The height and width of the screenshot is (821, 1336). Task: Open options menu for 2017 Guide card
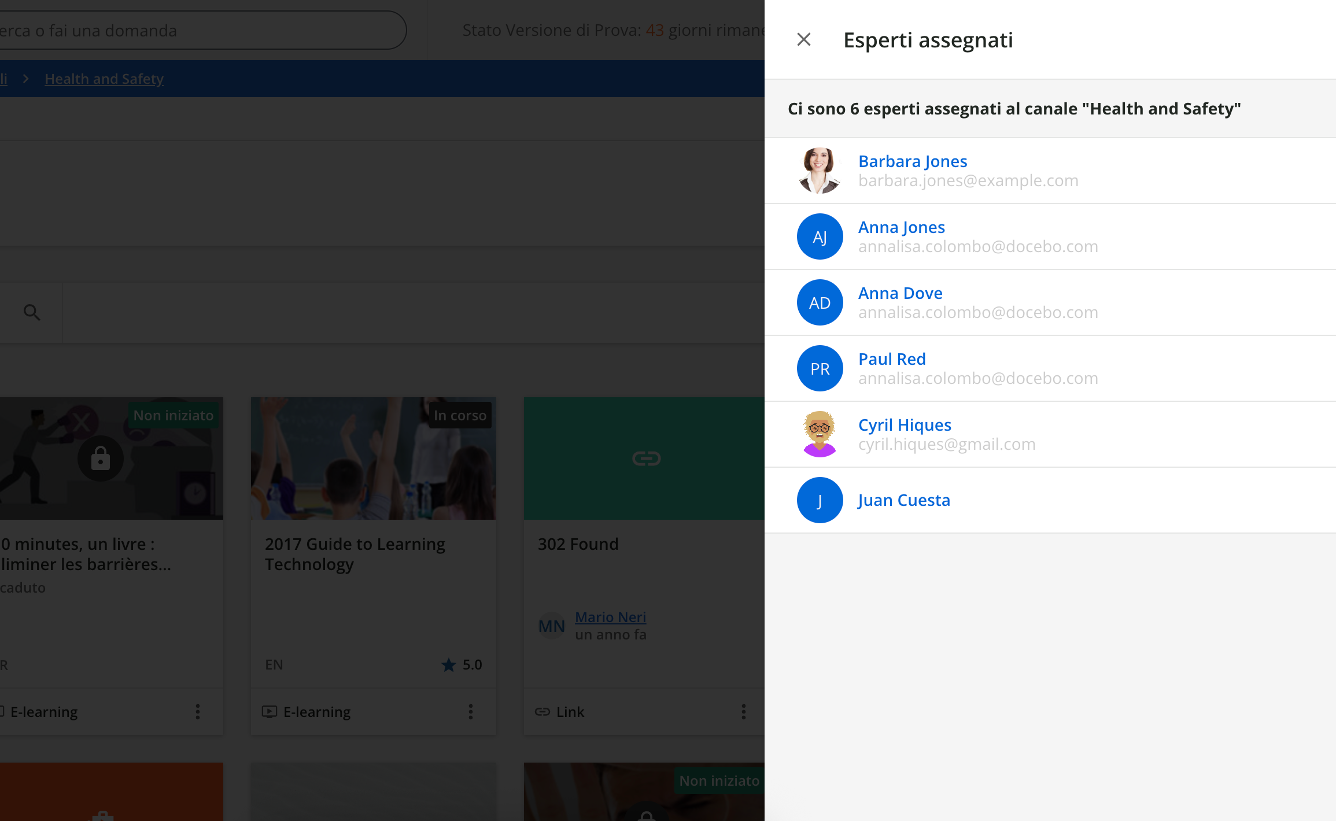coord(470,712)
